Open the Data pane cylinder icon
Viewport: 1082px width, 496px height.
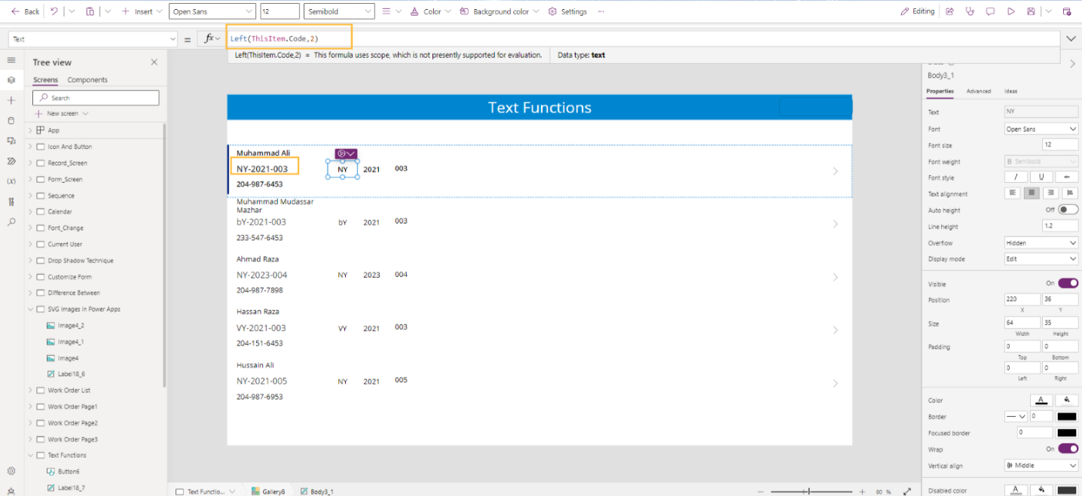coord(11,120)
